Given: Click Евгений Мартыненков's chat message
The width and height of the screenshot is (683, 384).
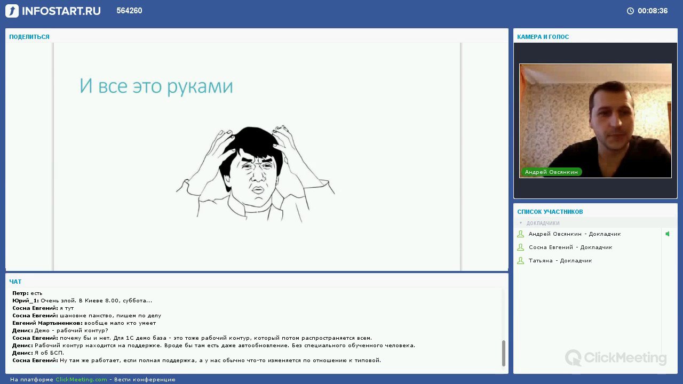Looking at the screenshot, I should click(x=84, y=323).
